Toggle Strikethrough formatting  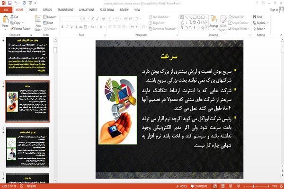[81, 27]
